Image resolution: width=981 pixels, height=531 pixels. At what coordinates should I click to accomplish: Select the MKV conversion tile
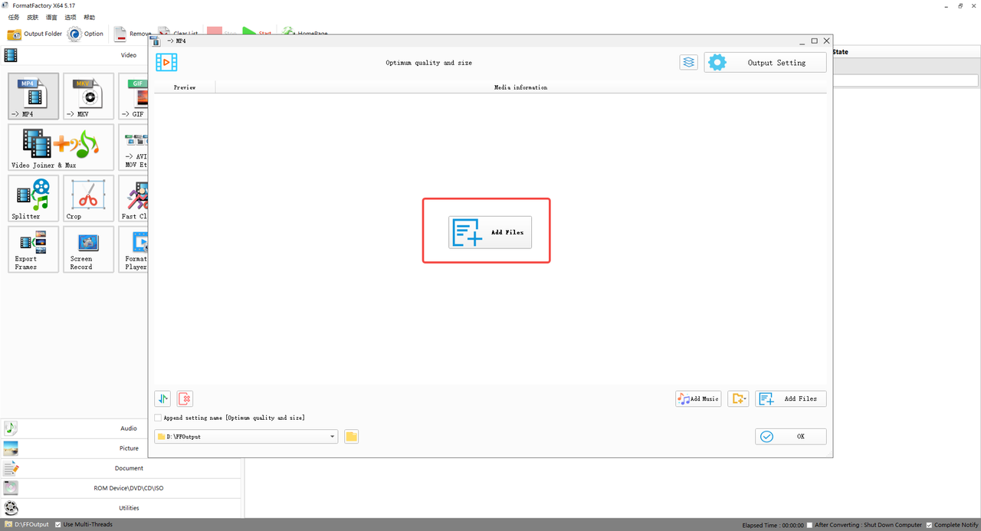point(89,97)
